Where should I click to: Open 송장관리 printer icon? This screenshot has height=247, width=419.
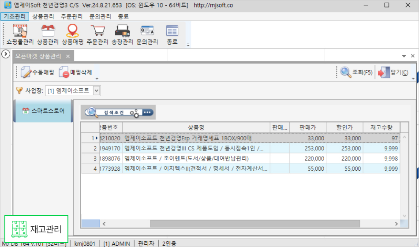pos(122,34)
